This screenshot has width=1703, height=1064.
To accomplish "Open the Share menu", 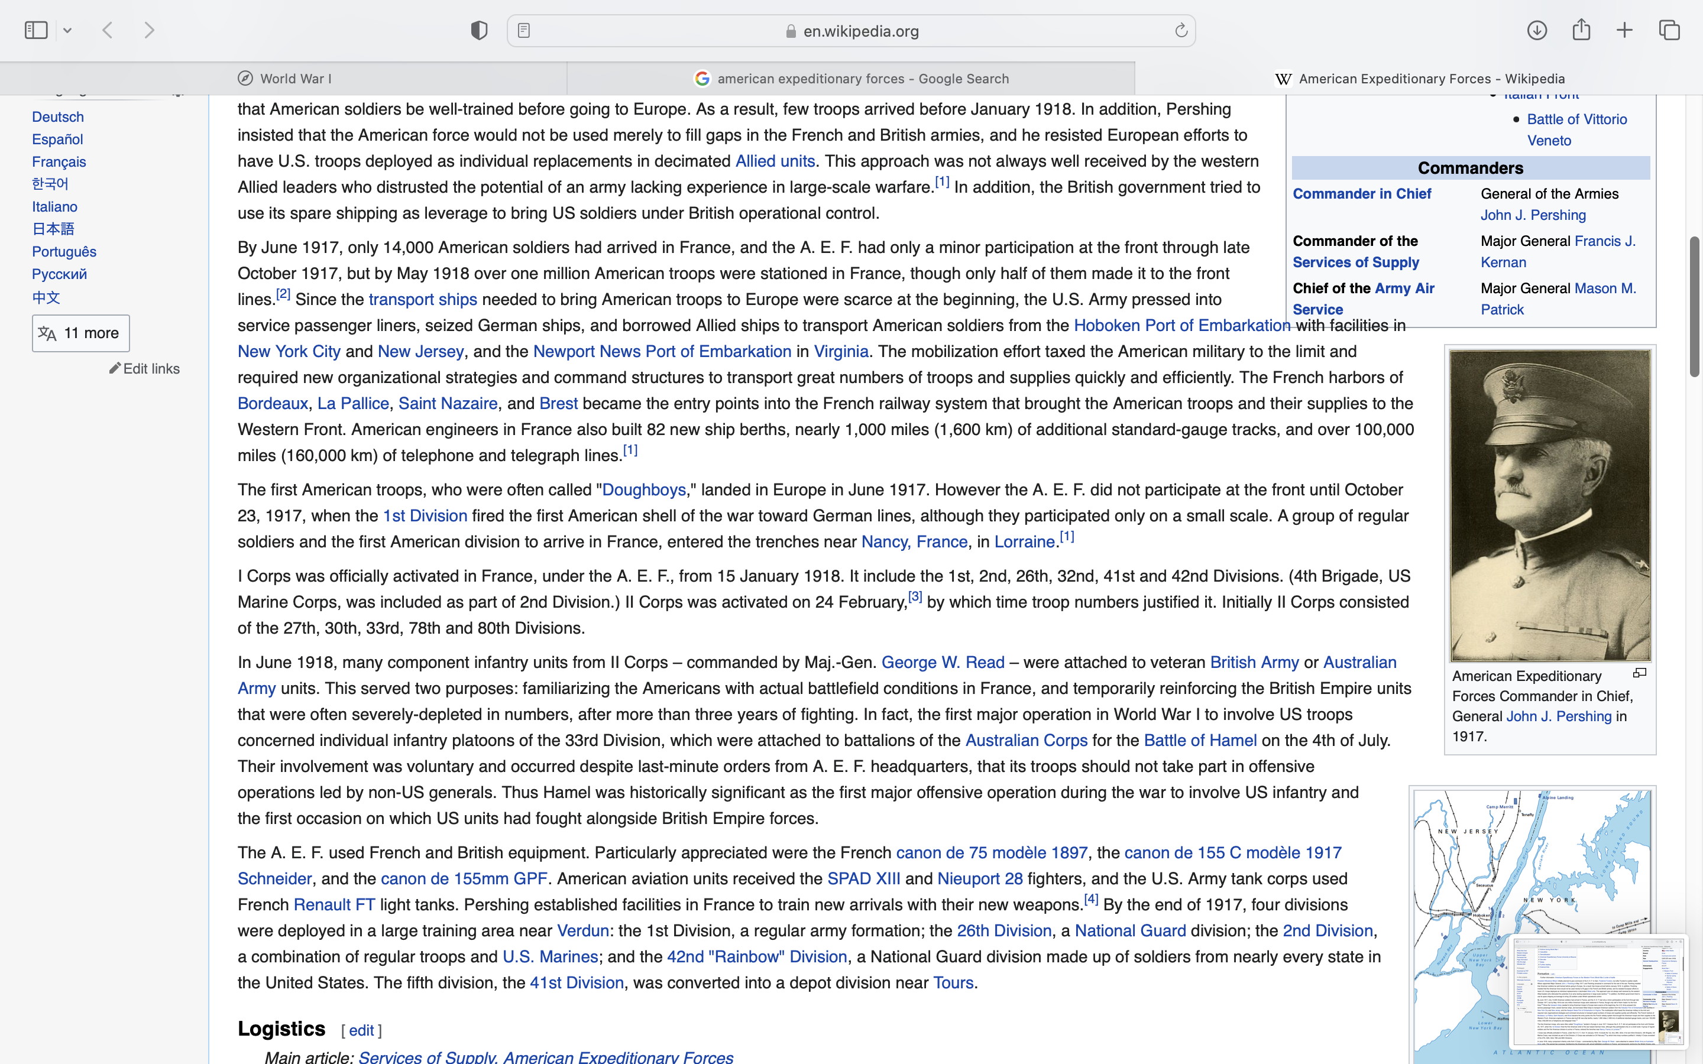I will tap(1581, 30).
